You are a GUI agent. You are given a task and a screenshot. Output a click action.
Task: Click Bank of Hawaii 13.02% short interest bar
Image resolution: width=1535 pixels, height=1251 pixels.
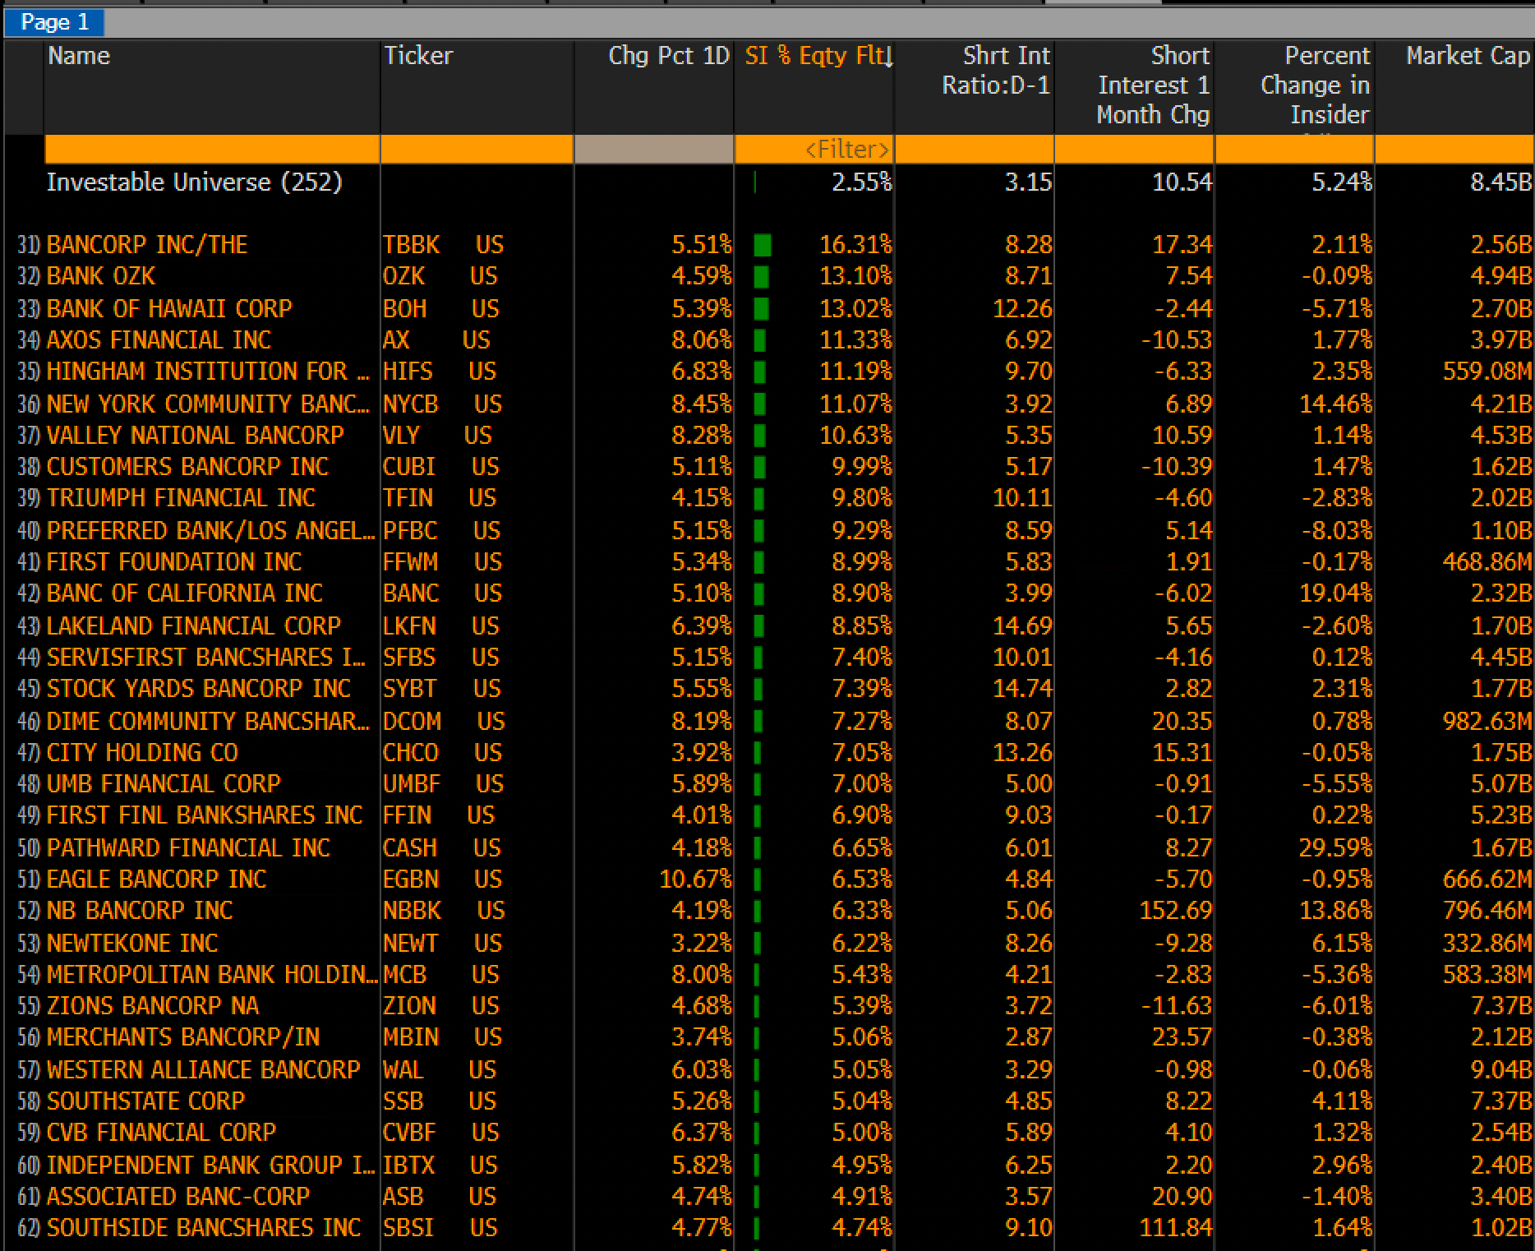(x=762, y=309)
